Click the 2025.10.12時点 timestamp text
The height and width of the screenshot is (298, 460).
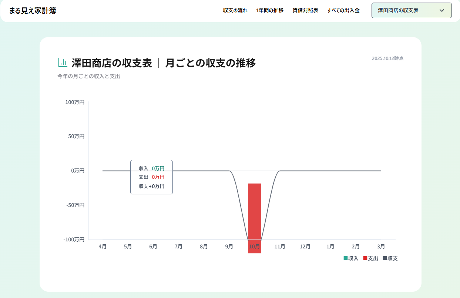tap(388, 58)
